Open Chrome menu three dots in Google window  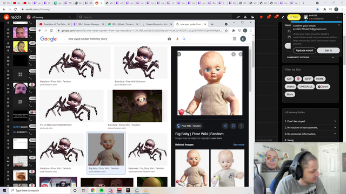pyautogui.click(x=251, y=31)
